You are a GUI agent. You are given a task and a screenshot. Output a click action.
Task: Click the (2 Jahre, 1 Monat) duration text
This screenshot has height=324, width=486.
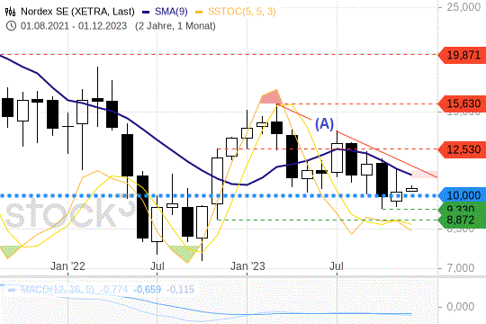175,26
